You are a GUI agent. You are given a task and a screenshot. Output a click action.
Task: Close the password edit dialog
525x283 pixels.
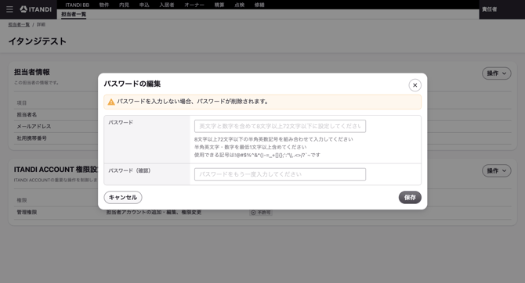click(x=415, y=85)
